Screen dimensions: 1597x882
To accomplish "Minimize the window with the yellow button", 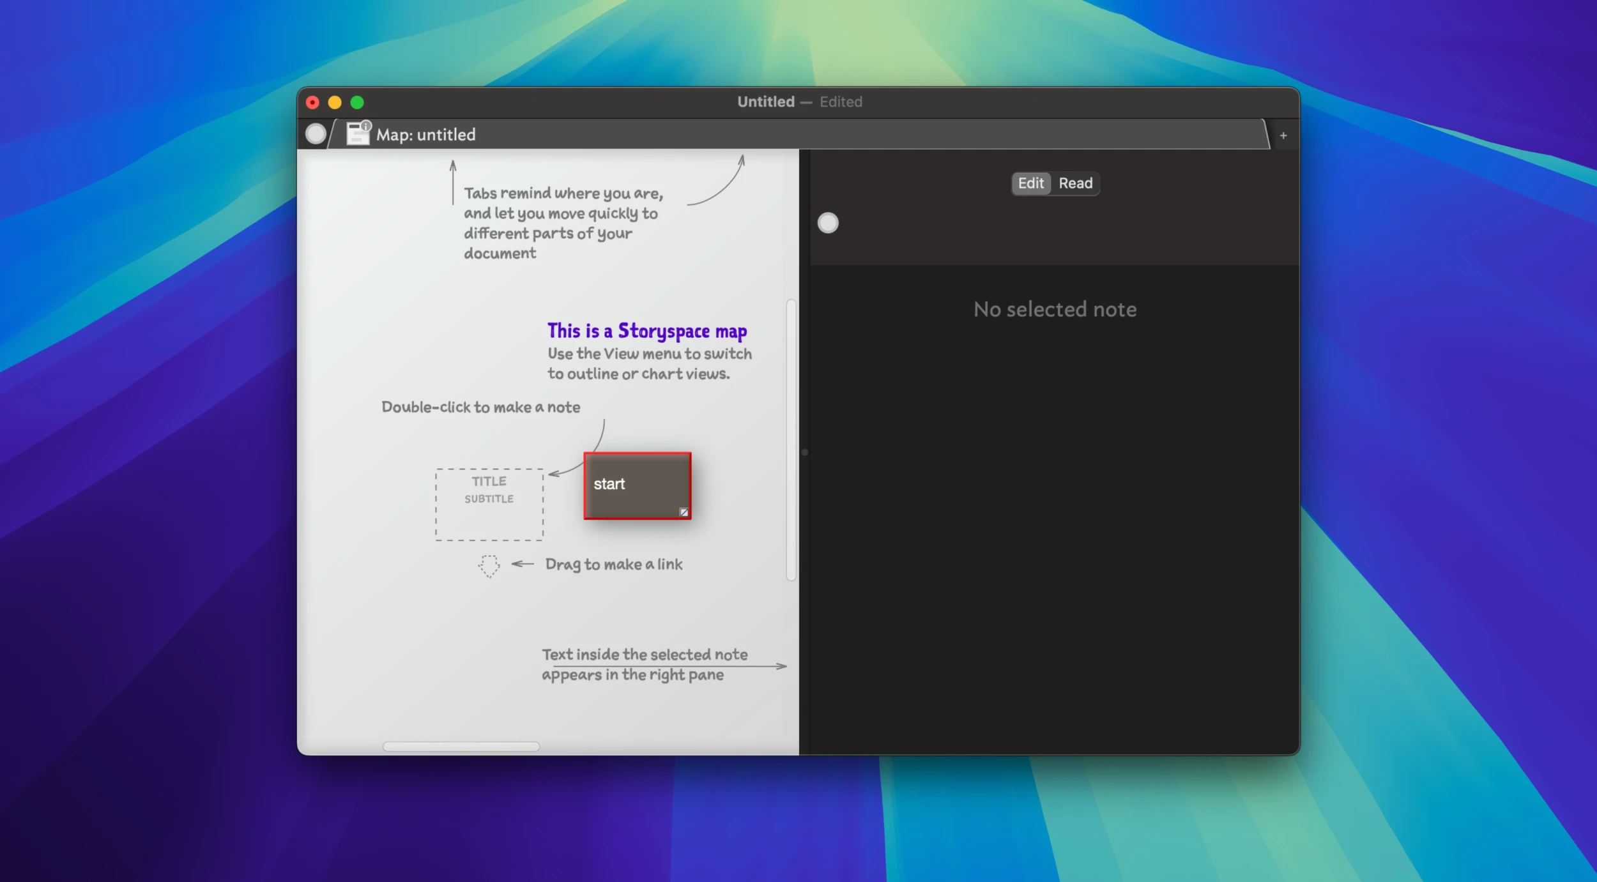I will pos(335,102).
